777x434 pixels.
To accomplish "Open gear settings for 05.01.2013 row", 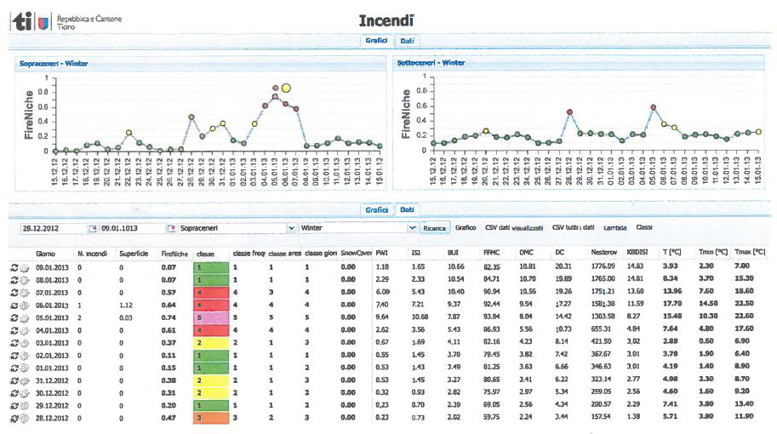I will [x=23, y=317].
